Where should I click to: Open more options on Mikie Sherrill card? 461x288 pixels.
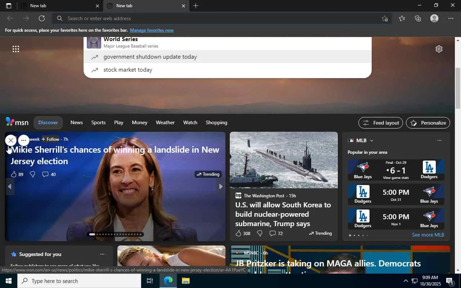click(x=24, y=140)
